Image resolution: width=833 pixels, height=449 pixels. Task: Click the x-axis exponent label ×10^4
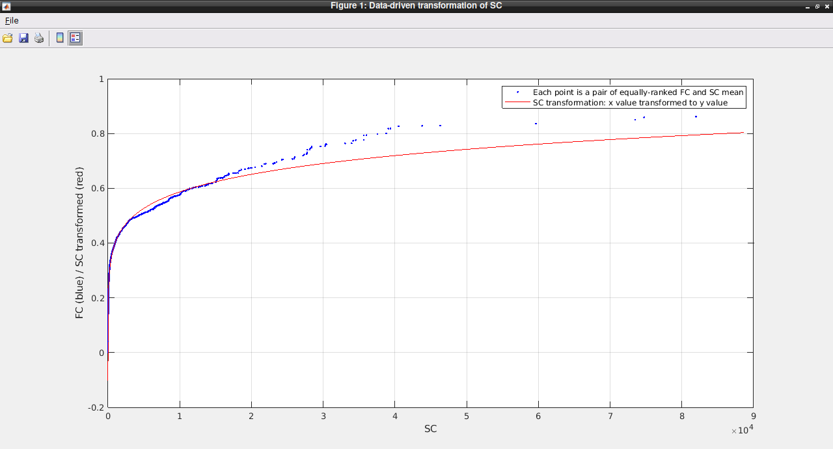click(742, 429)
